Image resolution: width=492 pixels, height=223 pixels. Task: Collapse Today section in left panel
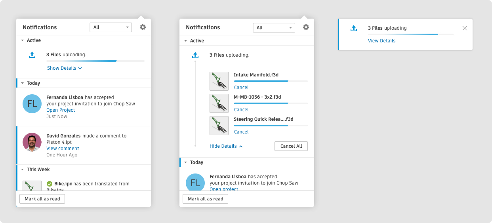point(23,83)
